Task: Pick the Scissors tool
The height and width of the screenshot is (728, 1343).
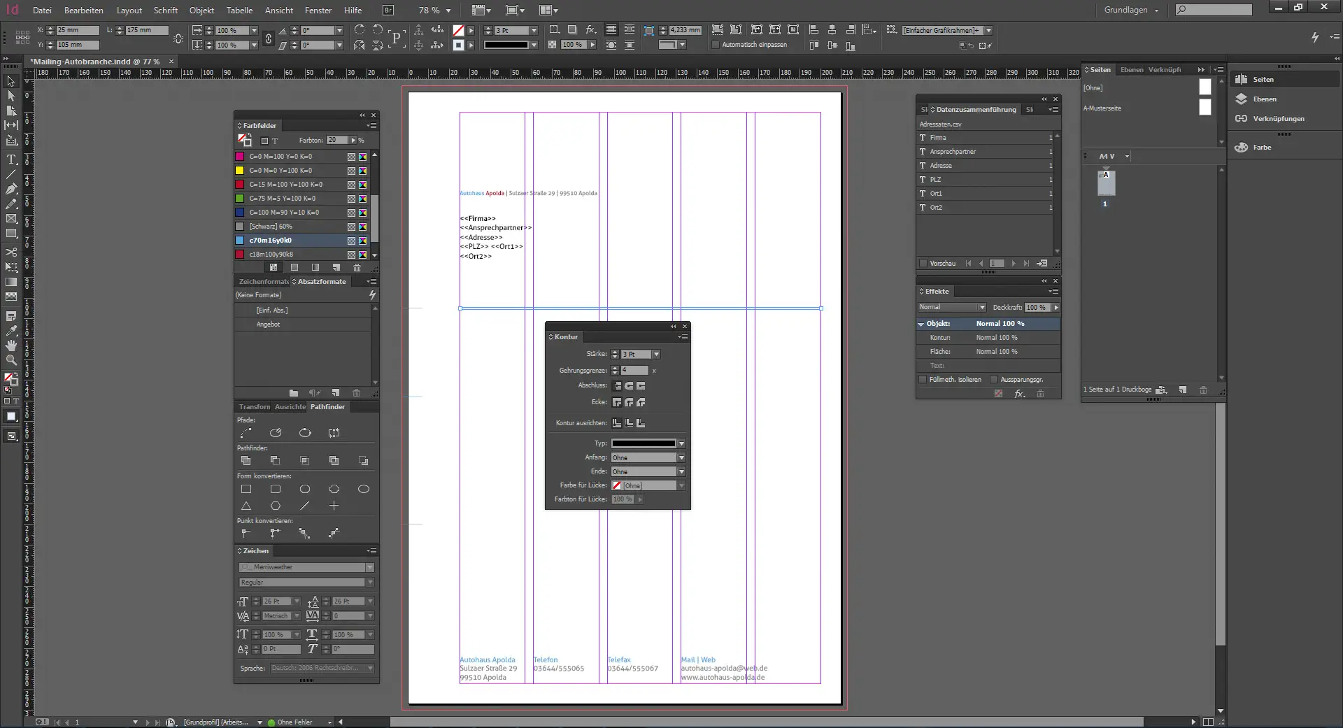Action: [11, 252]
